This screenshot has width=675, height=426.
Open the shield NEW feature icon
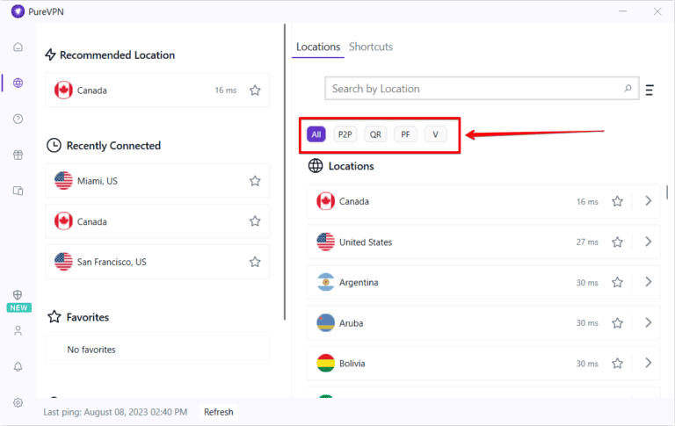[x=18, y=296]
